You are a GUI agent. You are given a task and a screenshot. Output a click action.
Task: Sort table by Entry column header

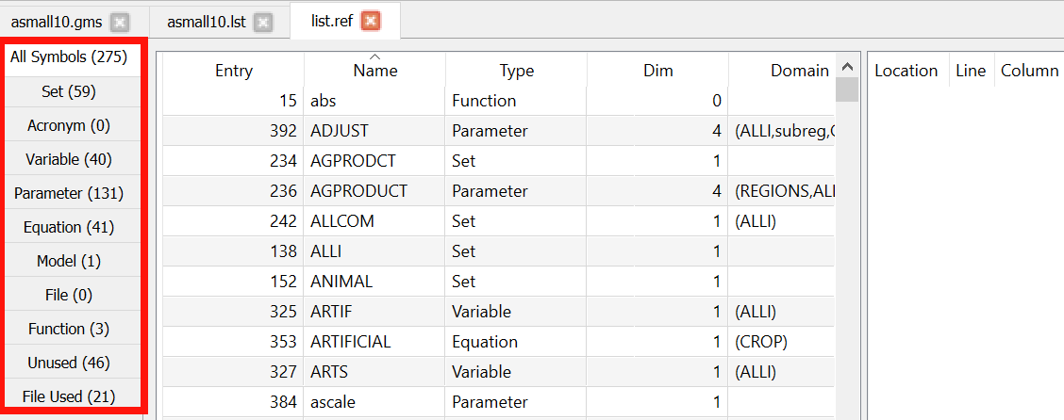pos(233,71)
